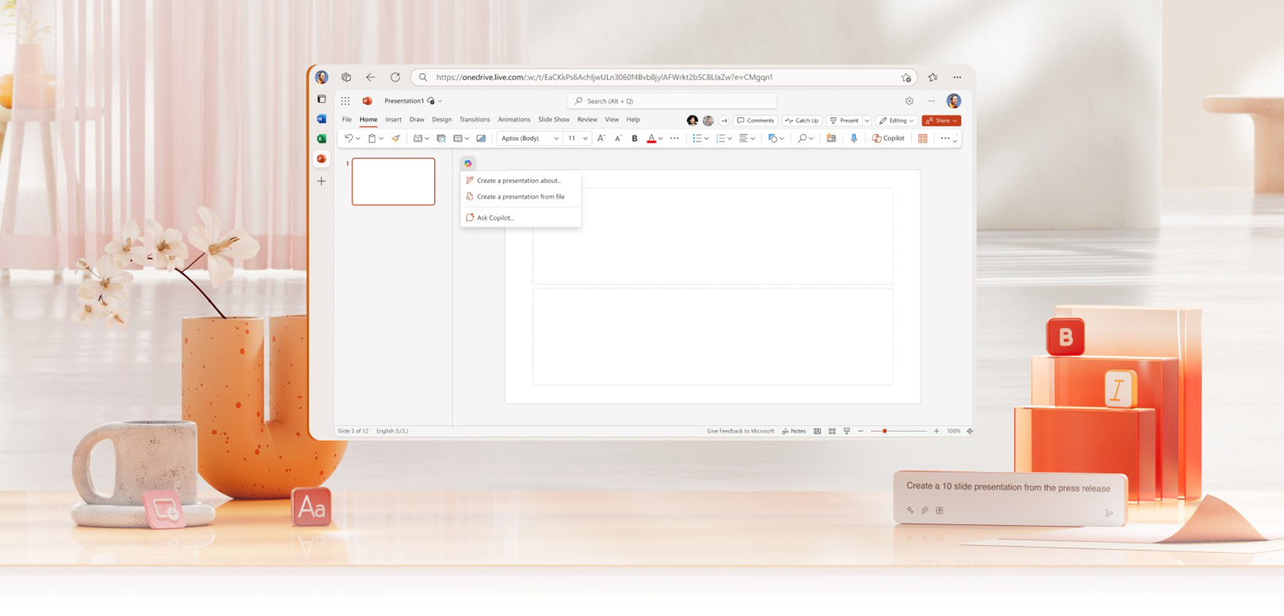Open the Present options arrow

[866, 121]
